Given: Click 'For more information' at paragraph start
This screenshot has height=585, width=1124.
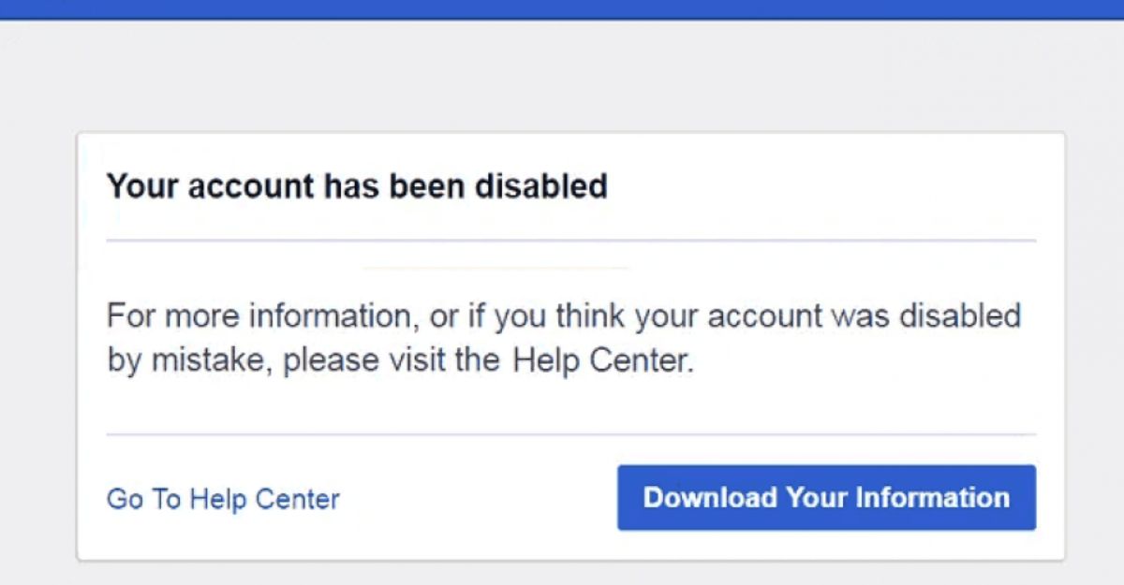Looking at the screenshot, I should (x=259, y=315).
